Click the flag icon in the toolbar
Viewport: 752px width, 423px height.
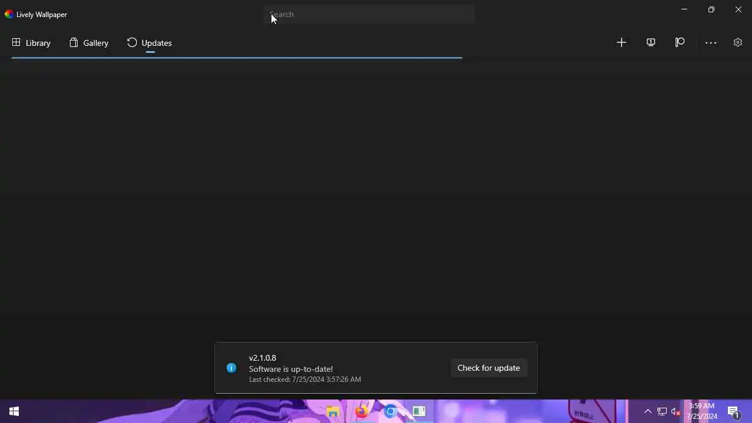click(680, 42)
